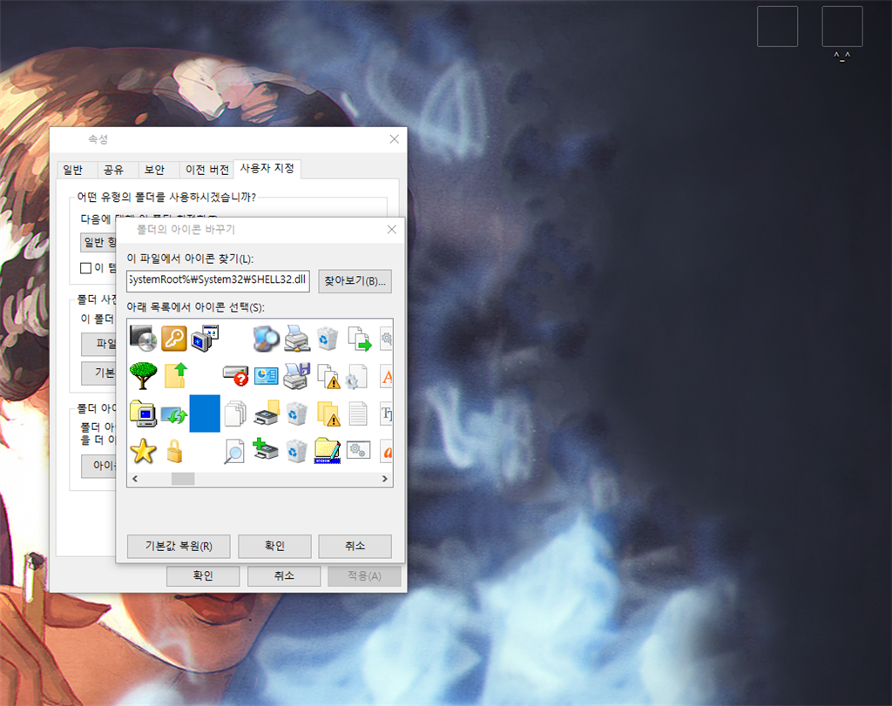This screenshot has width=892, height=706.
Task: Choose the orange letter A font icon
Action: tap(387, 376)
